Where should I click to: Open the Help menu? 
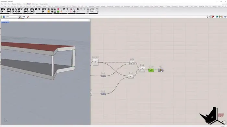(24, 4)
